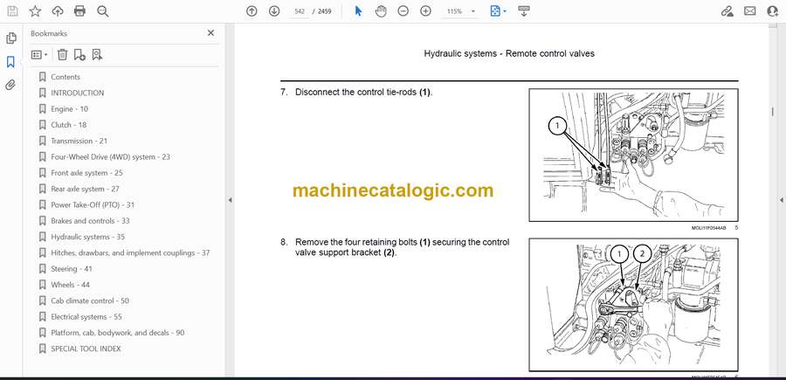Collapse the left navigation pane arrow
Screen dimensions: 786x380
tap(230, 200)
